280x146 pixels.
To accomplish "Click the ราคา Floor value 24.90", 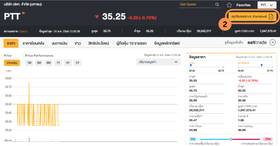I will pos(193,130).
